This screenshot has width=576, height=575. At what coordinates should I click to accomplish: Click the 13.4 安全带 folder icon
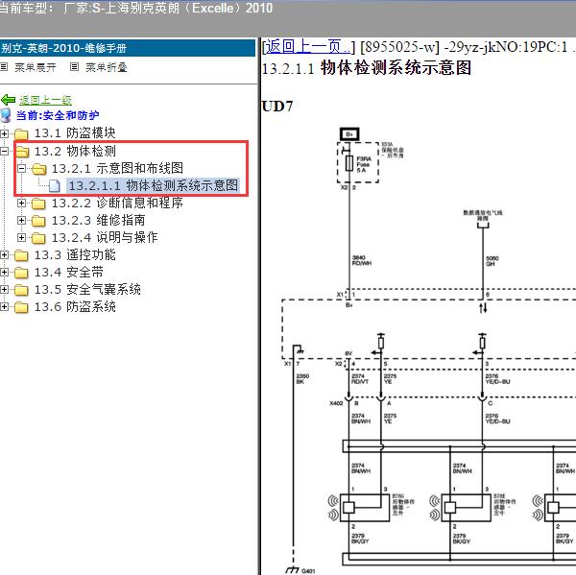(21, 273)
